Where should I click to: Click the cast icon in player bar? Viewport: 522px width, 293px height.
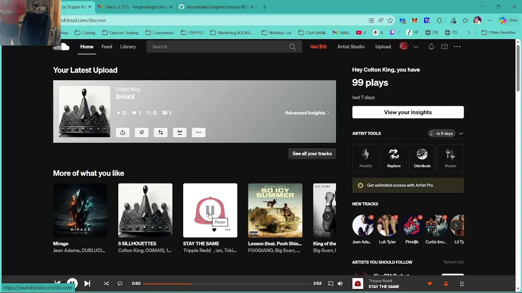point(330,284)
